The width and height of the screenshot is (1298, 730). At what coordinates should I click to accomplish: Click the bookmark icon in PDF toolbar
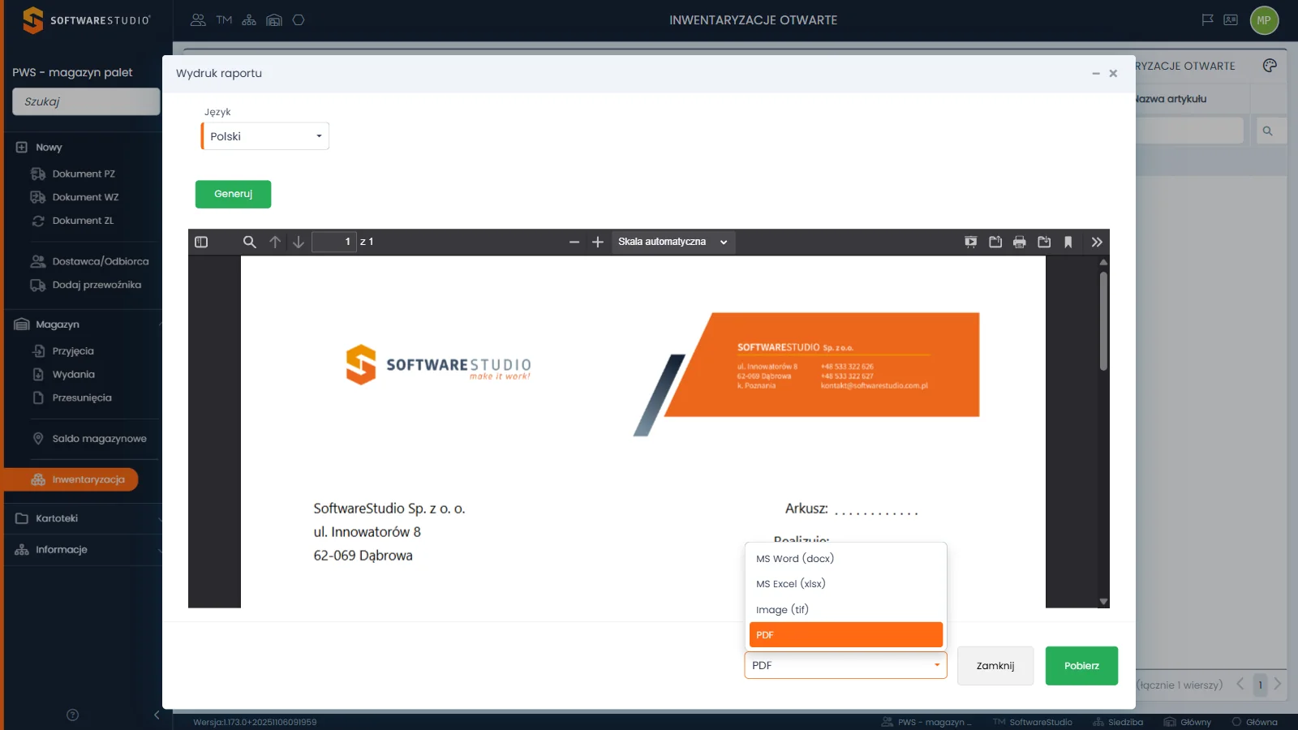click(1068, 242)
